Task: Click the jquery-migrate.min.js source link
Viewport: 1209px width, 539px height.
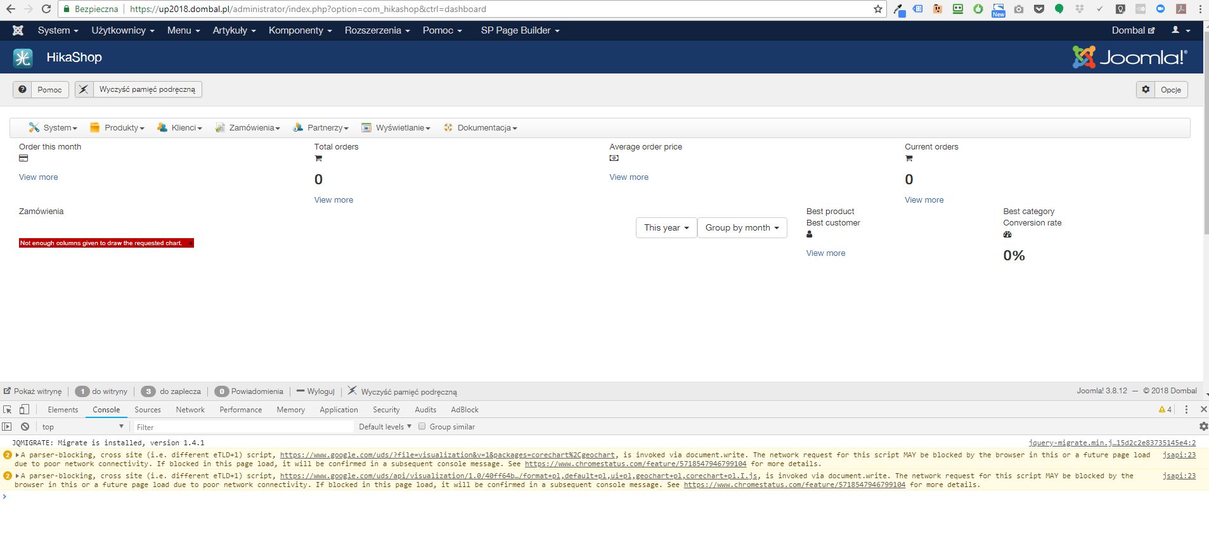Action: click(1112, 443)
